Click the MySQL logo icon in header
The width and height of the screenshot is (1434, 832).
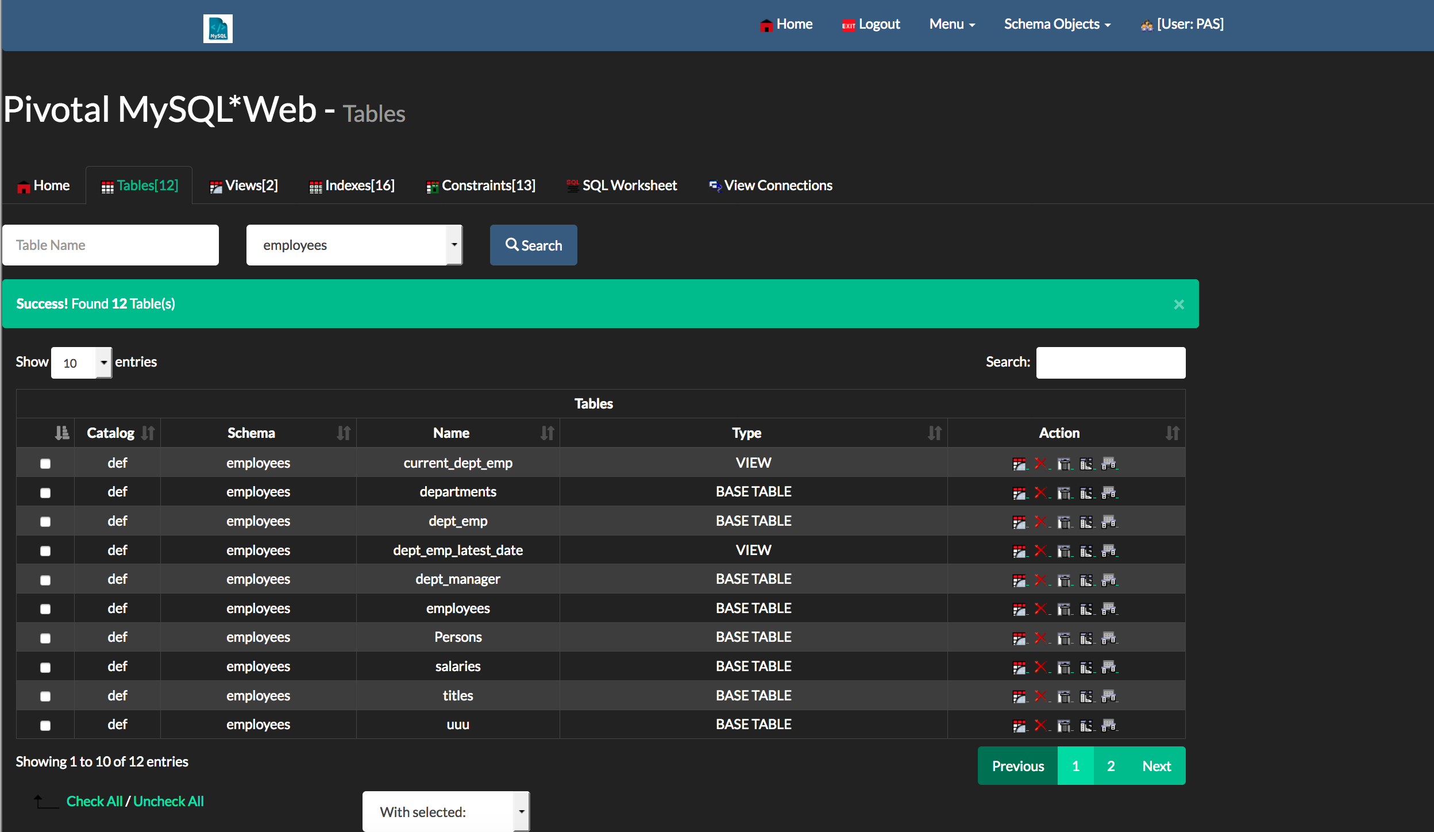218,29
